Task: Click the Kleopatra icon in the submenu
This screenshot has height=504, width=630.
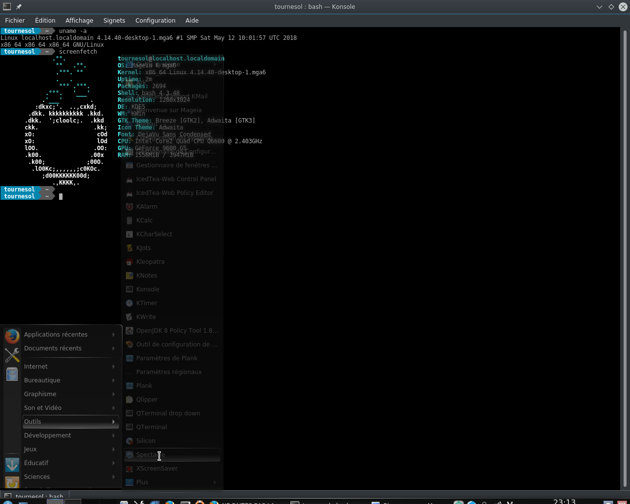Action: [129, 262]
